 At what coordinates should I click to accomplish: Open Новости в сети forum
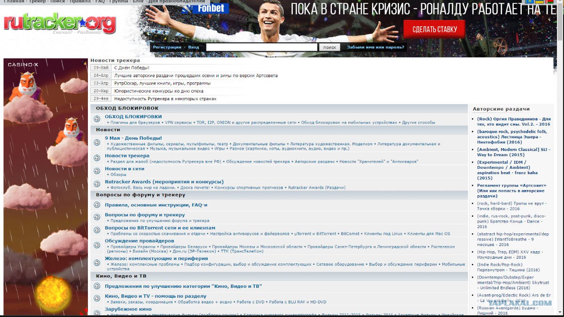(x=125, y=168)
